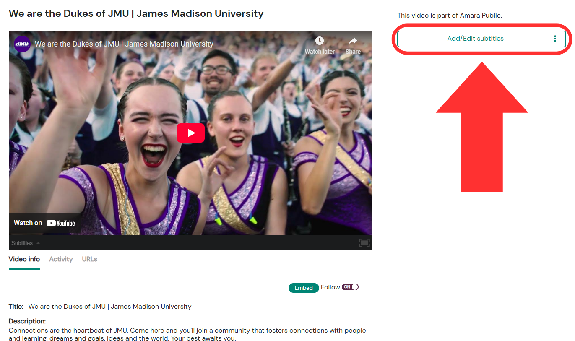
Task: Select the Video info tab
Action: [x=24, y=259]
